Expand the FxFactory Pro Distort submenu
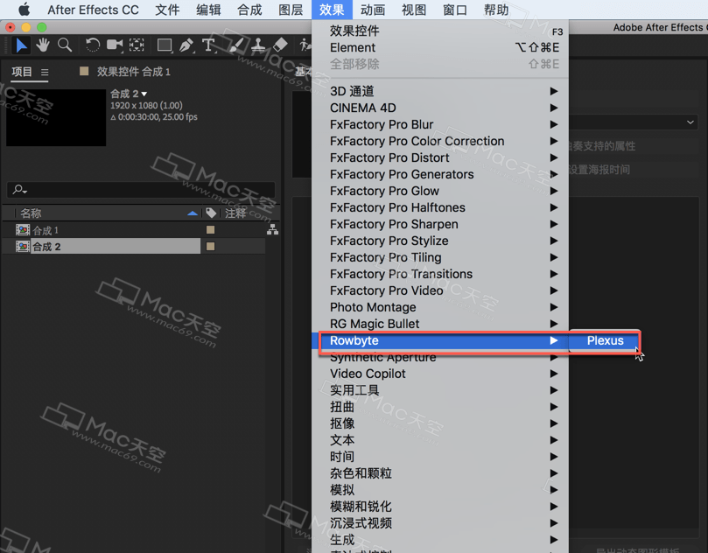Screen dimensions: 708x553 point(440,157)
